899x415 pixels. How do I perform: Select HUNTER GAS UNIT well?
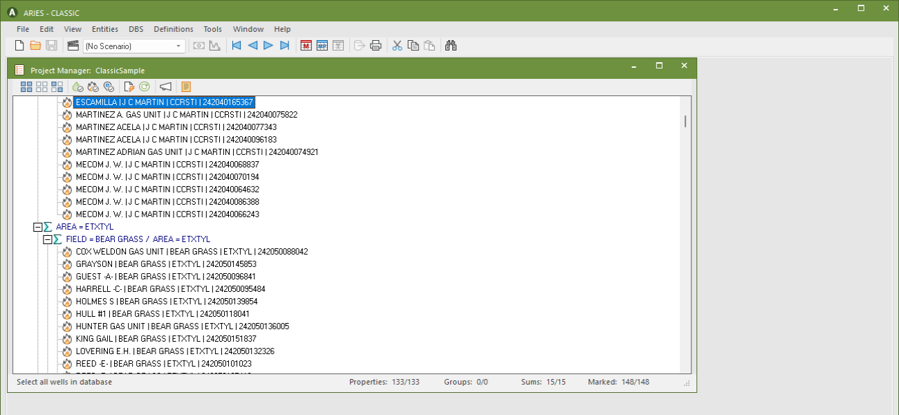(183, 326)
